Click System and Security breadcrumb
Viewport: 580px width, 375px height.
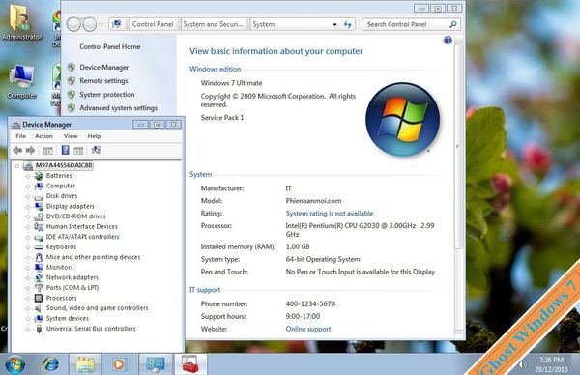(213, 24)
